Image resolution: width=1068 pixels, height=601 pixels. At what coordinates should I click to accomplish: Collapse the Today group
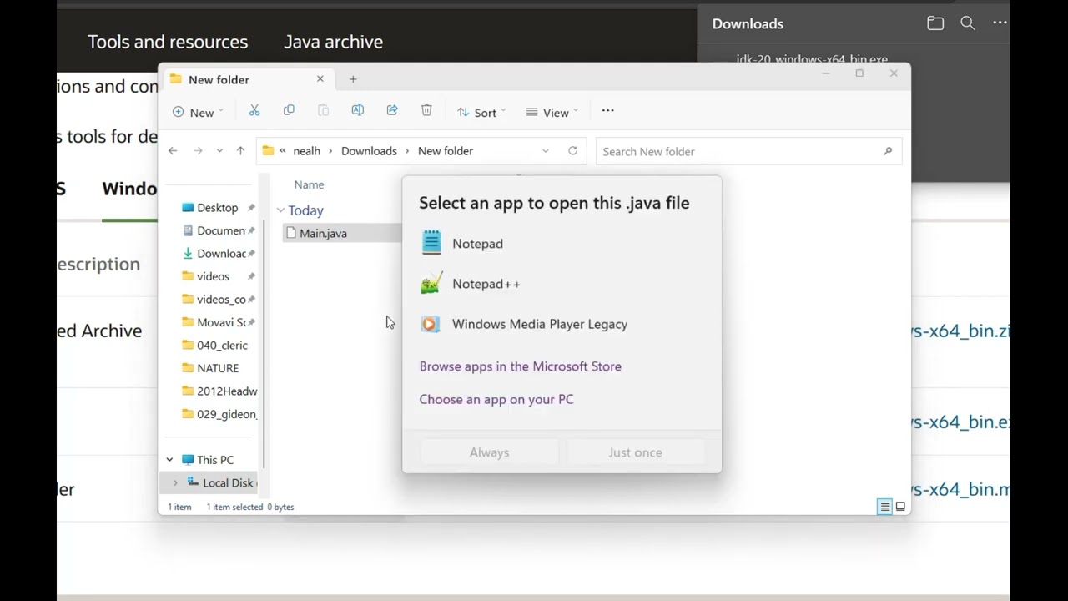pos(281,210)
